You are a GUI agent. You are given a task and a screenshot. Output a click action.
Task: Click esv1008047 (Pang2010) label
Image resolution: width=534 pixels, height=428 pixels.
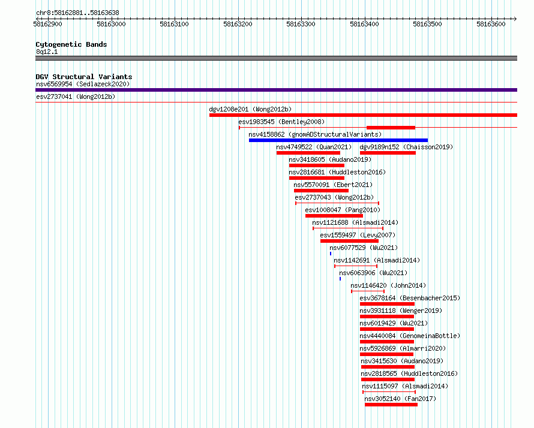(343, 210)
